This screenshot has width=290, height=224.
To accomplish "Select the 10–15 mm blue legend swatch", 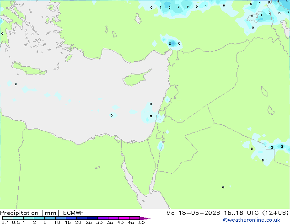I will click(61, 218).
